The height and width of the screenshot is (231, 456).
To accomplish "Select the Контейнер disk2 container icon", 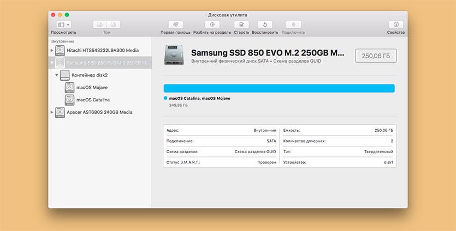I will tap(65, 75).
